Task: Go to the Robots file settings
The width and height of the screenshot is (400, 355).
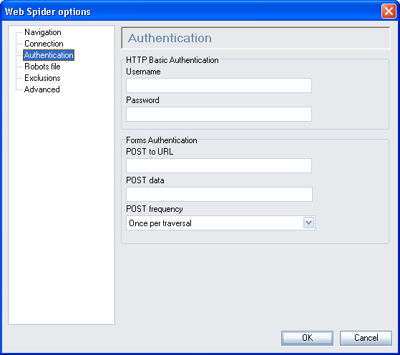Action: point(42,67)
